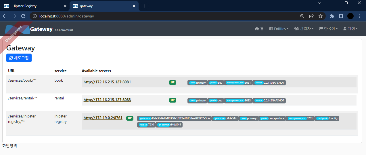The width and height of the screenshot is (366, 155).
Task: Open link http://172.16.215.127:8083
Action: pyautogui.click(x=107, y=100)
